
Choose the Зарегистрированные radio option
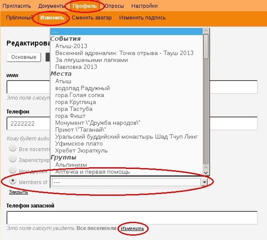[13, 159]
